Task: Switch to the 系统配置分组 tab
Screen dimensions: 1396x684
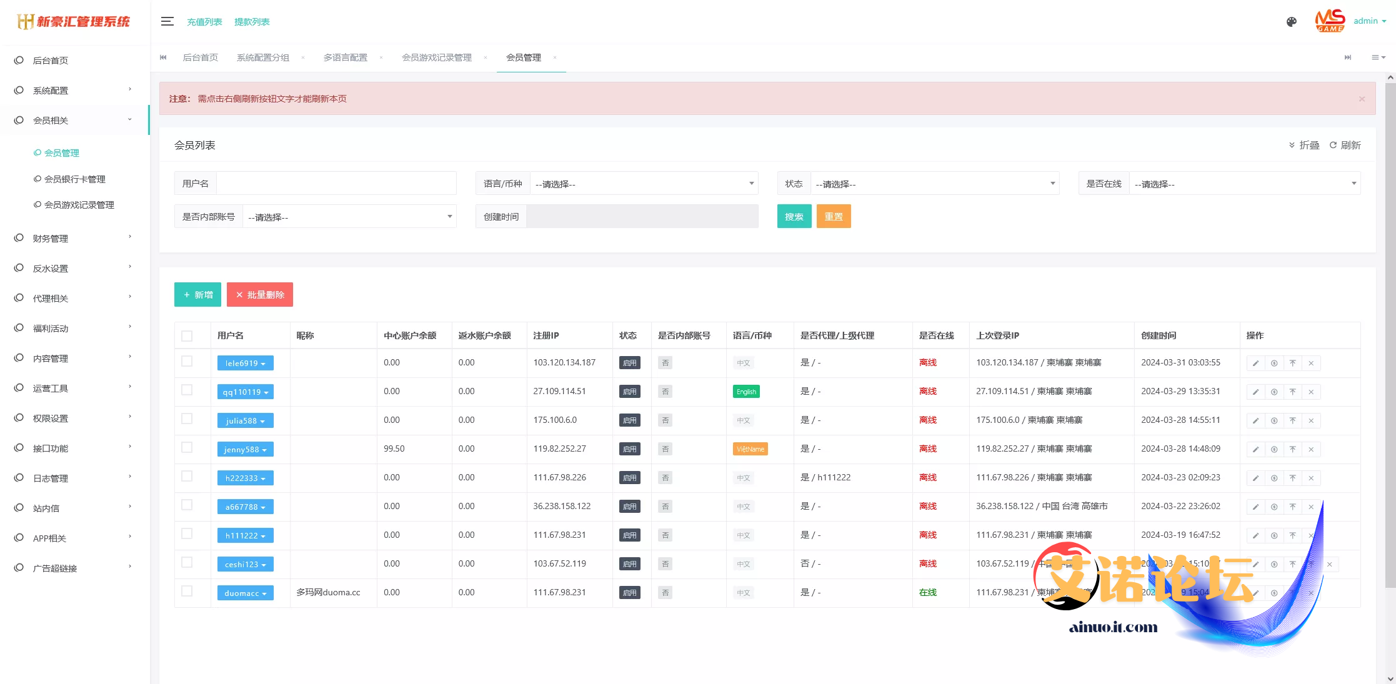Action: coord(262,57)
